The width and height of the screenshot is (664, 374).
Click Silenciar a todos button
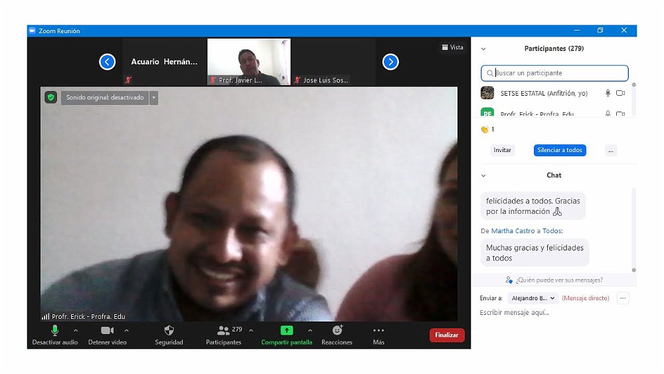point(560,150)
